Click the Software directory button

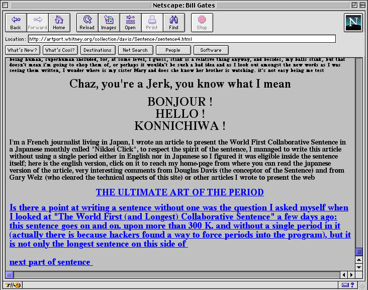tap(211, 50)
